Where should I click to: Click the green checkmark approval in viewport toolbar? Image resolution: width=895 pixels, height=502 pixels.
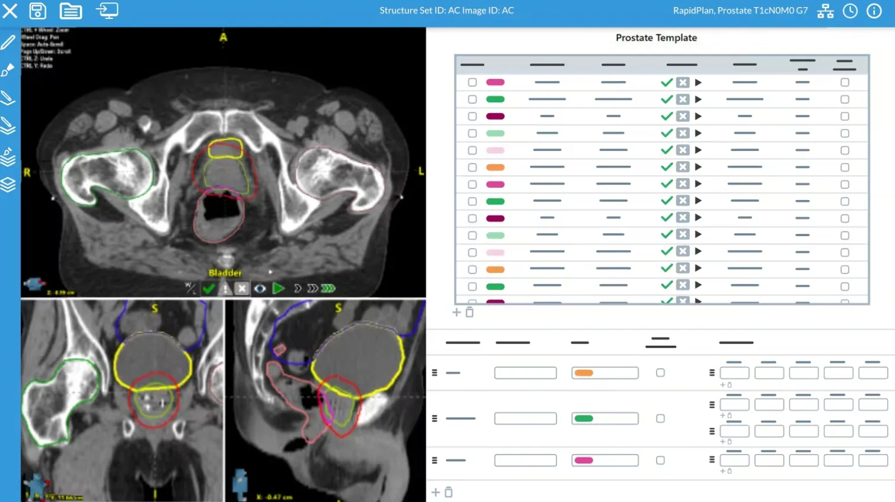click(209, 288)
